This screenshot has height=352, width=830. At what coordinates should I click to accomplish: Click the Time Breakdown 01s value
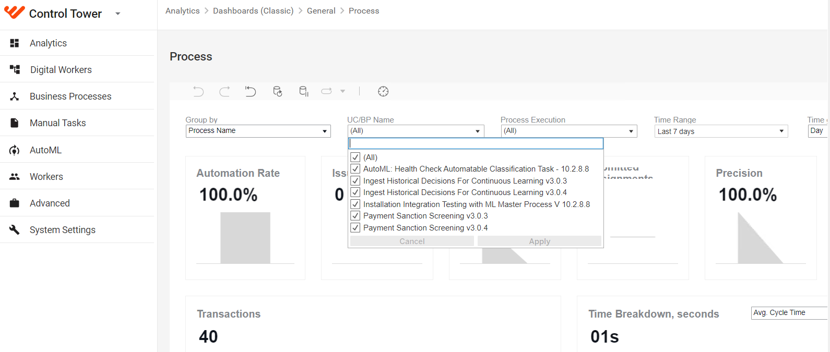604,337
